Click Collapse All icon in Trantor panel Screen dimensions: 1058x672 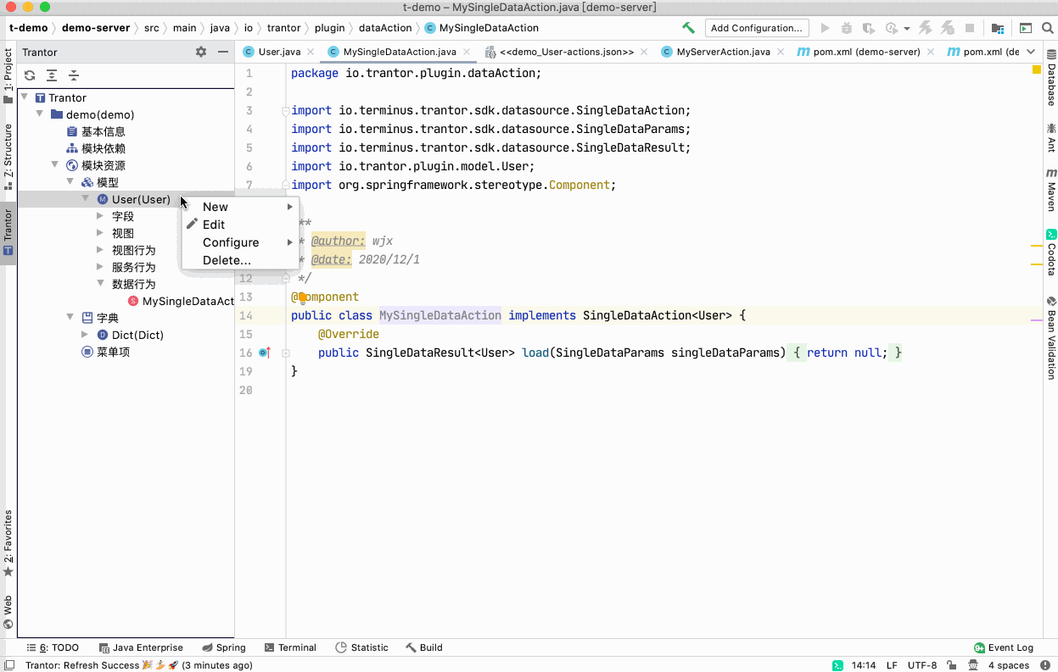(74, 75)
